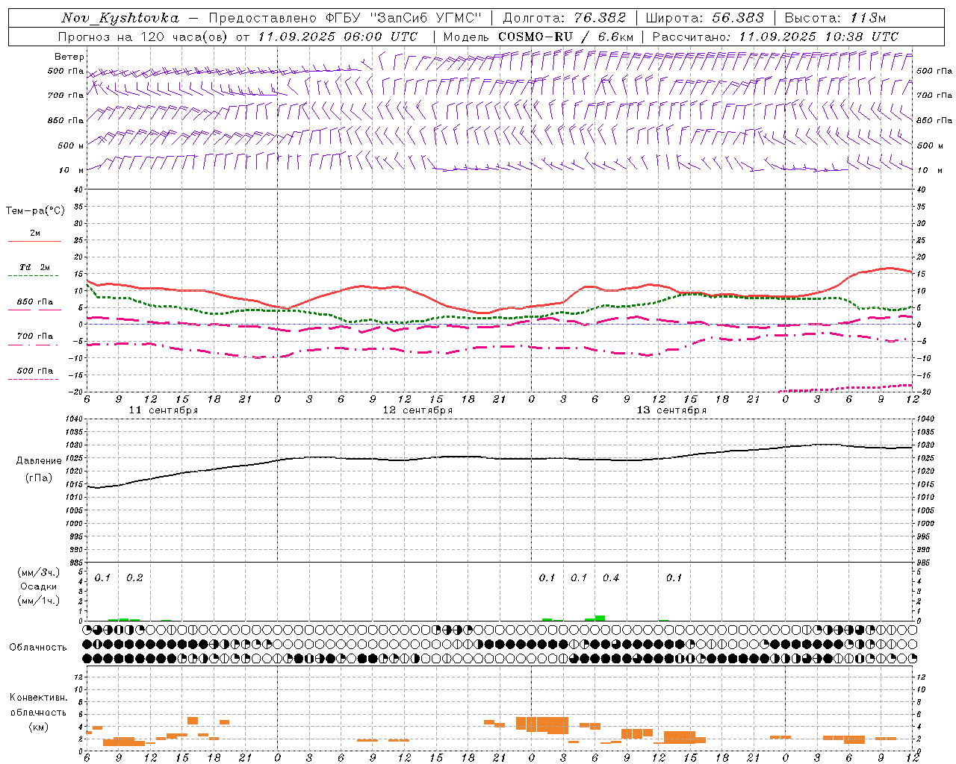Click the Облачность label
Image resolution: width=956 pixels, height=764 pixels.
(x=37, y=648)
